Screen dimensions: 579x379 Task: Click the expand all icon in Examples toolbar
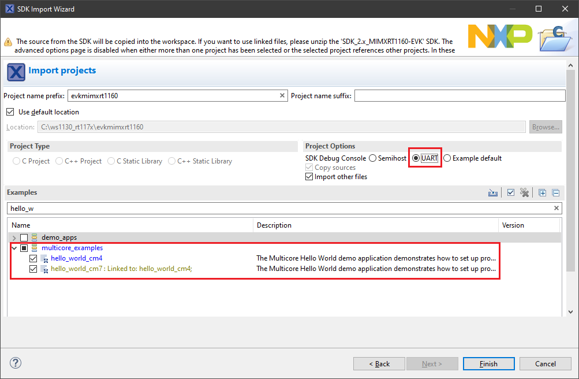coord(542,193)
